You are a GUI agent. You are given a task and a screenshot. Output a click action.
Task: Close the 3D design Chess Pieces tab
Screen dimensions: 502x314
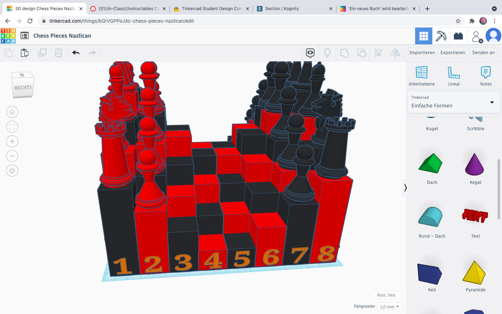(x=81, y=9)
